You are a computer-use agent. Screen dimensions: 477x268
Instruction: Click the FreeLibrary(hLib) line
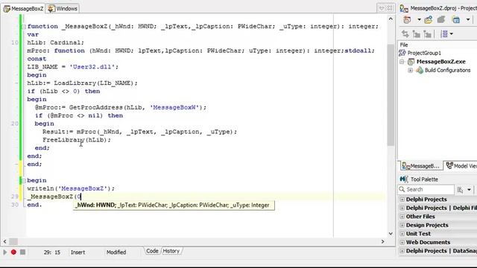[77, 140]
